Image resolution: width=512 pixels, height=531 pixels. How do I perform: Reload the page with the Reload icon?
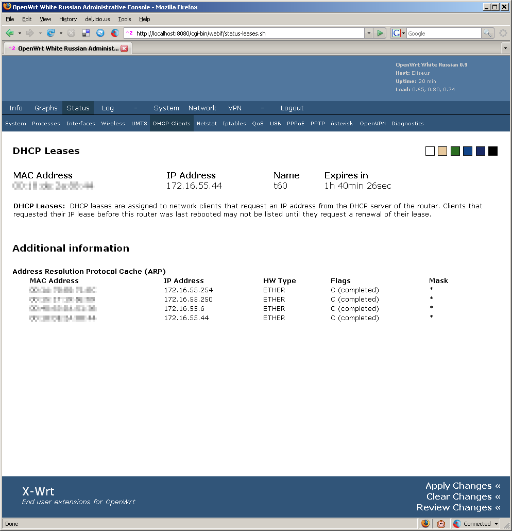(51, 33)
